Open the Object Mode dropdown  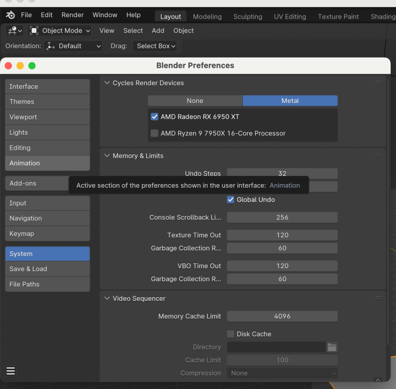(x=60, y=31)
